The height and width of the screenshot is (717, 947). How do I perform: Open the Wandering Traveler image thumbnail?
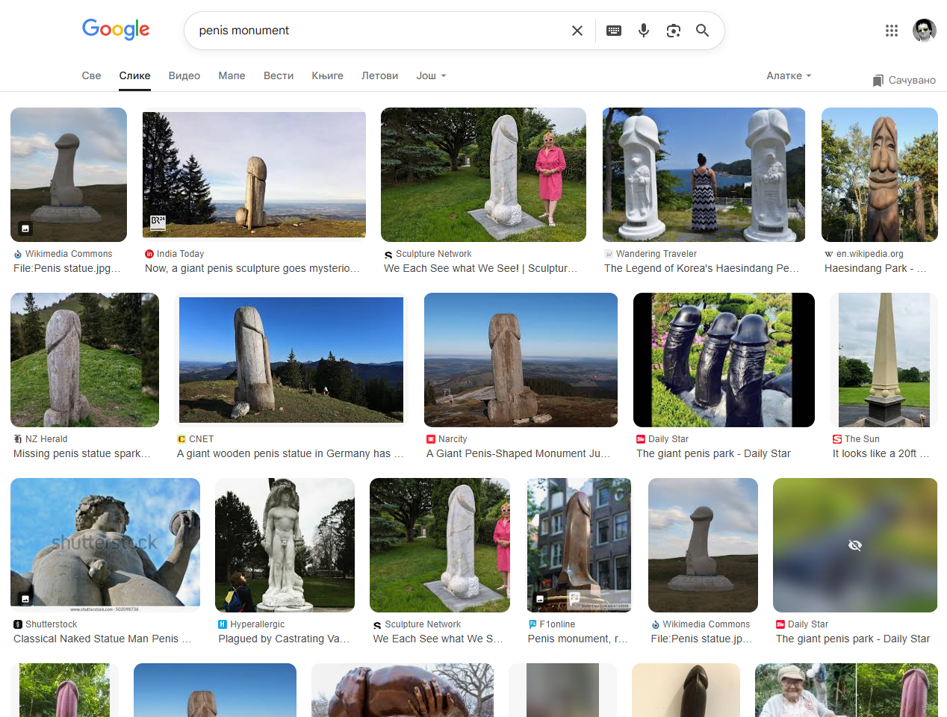tap(704, 175)
